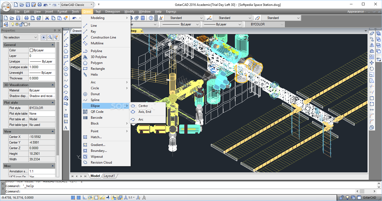Screen dimensions: 382x201
Task: Collapse the View properties section
Action: tap(53, 132)
